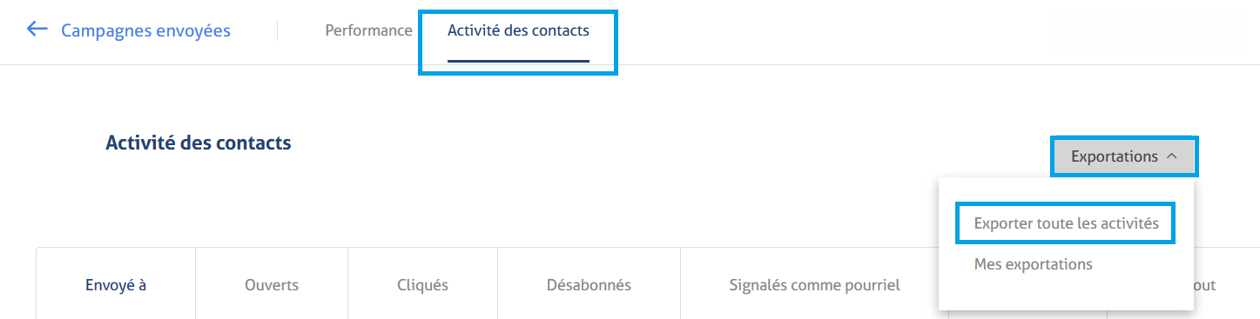Screen dimensions: 1260x319
Task: Click the divider between Campagnes envoyées and Performance
Action: coord(278,31)
